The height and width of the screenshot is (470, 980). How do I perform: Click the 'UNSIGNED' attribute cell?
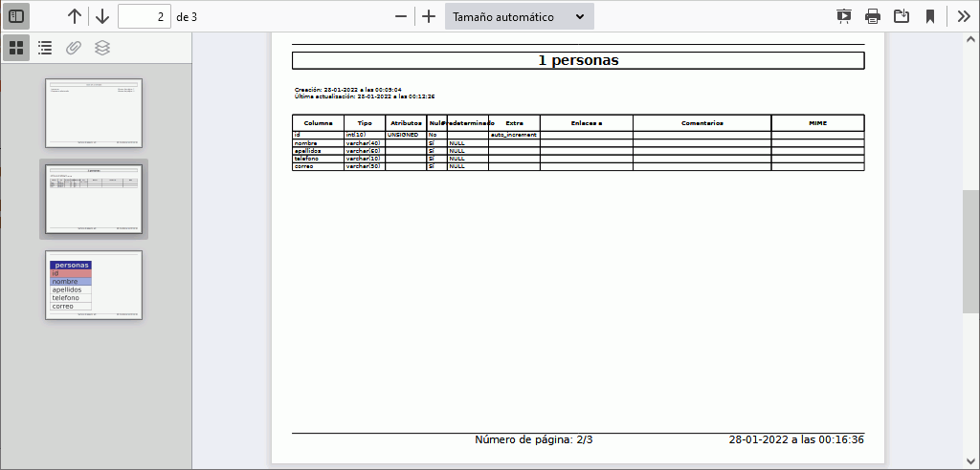click(406, 135)
